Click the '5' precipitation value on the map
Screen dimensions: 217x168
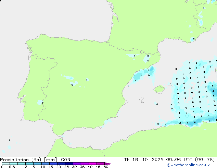213,91
